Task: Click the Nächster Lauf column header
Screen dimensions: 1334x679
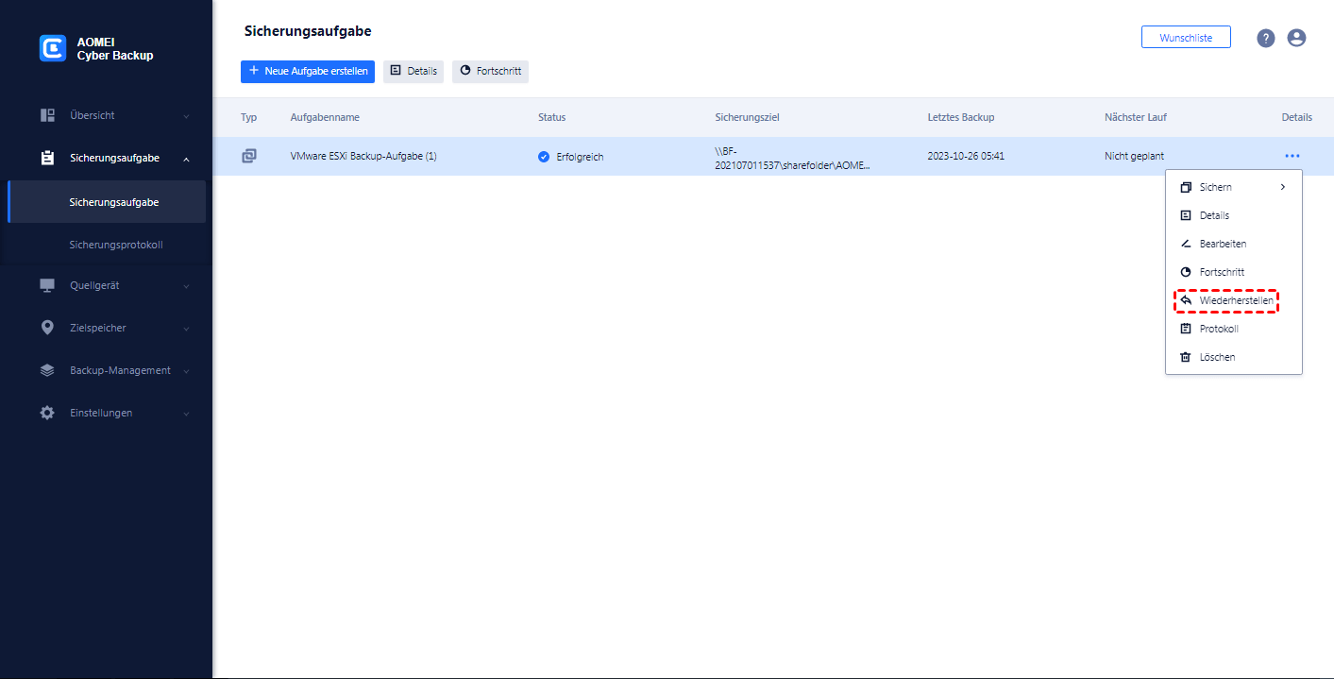Action: point(1136,117)
